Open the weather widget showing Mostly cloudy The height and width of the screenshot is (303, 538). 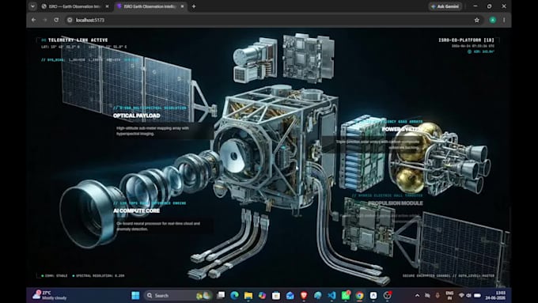50,295
